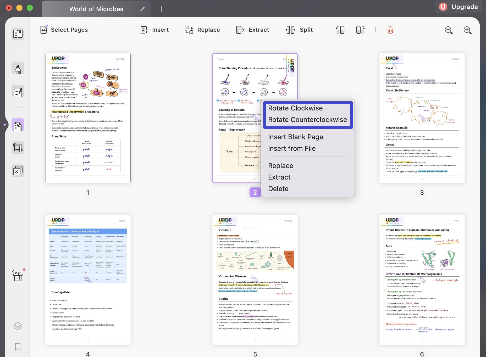The image size is (486, 357).
Task: Click page number 5 label
Action: (255, 354)
